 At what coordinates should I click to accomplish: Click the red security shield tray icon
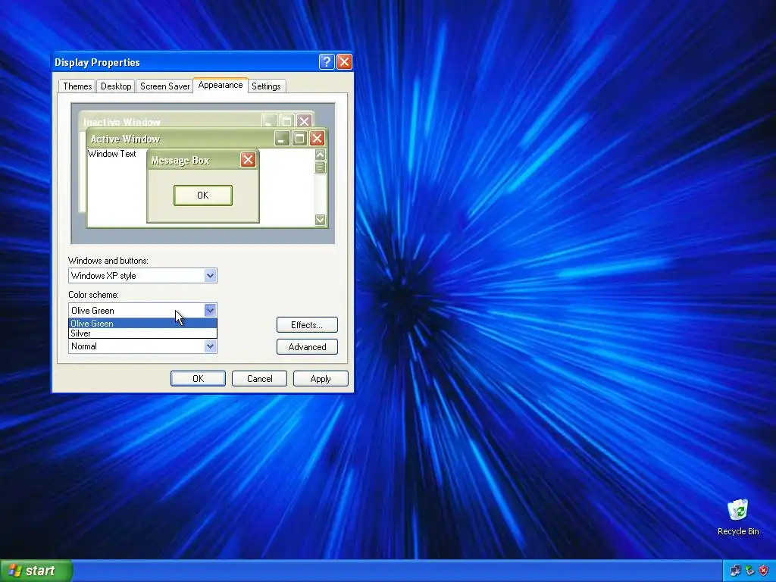coord(764,571)
